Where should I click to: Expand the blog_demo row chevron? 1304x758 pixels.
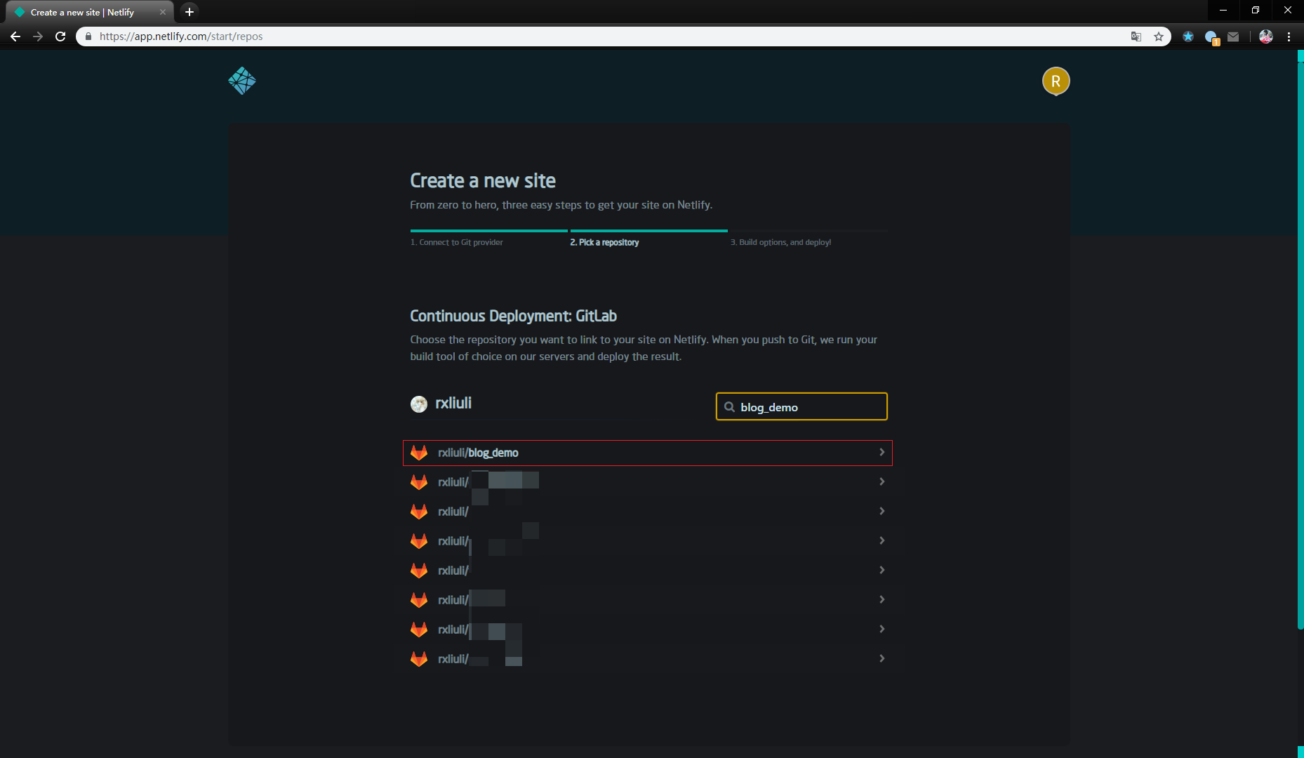pos(881,452)
